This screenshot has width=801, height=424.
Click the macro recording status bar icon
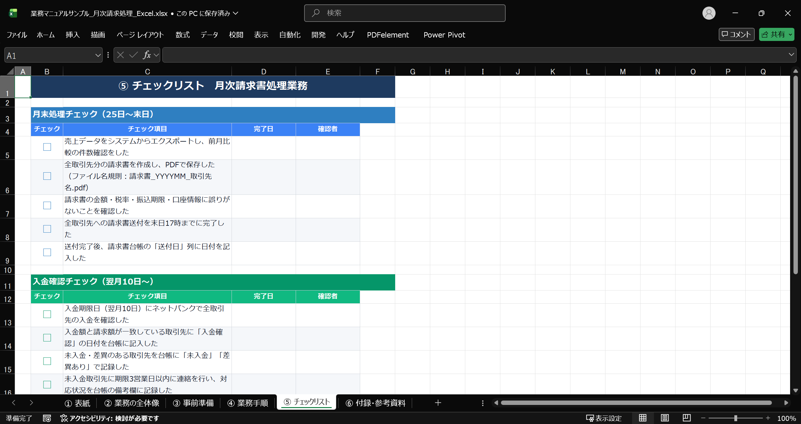(x=47, y=418)
